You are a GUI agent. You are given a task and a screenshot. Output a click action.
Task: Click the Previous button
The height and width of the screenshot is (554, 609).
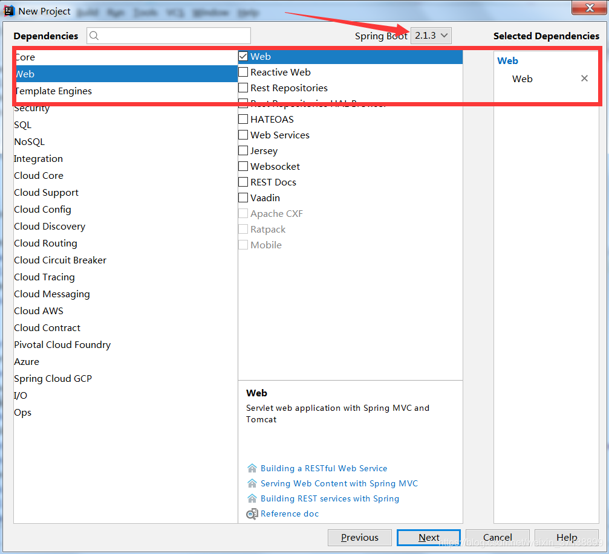[360, 537]
